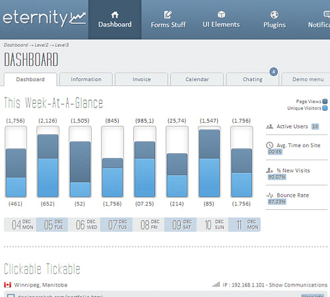The width and height of the screenshot is (330, 297).
Task: Click the 00:45 time value
Action: click(275, 152)
